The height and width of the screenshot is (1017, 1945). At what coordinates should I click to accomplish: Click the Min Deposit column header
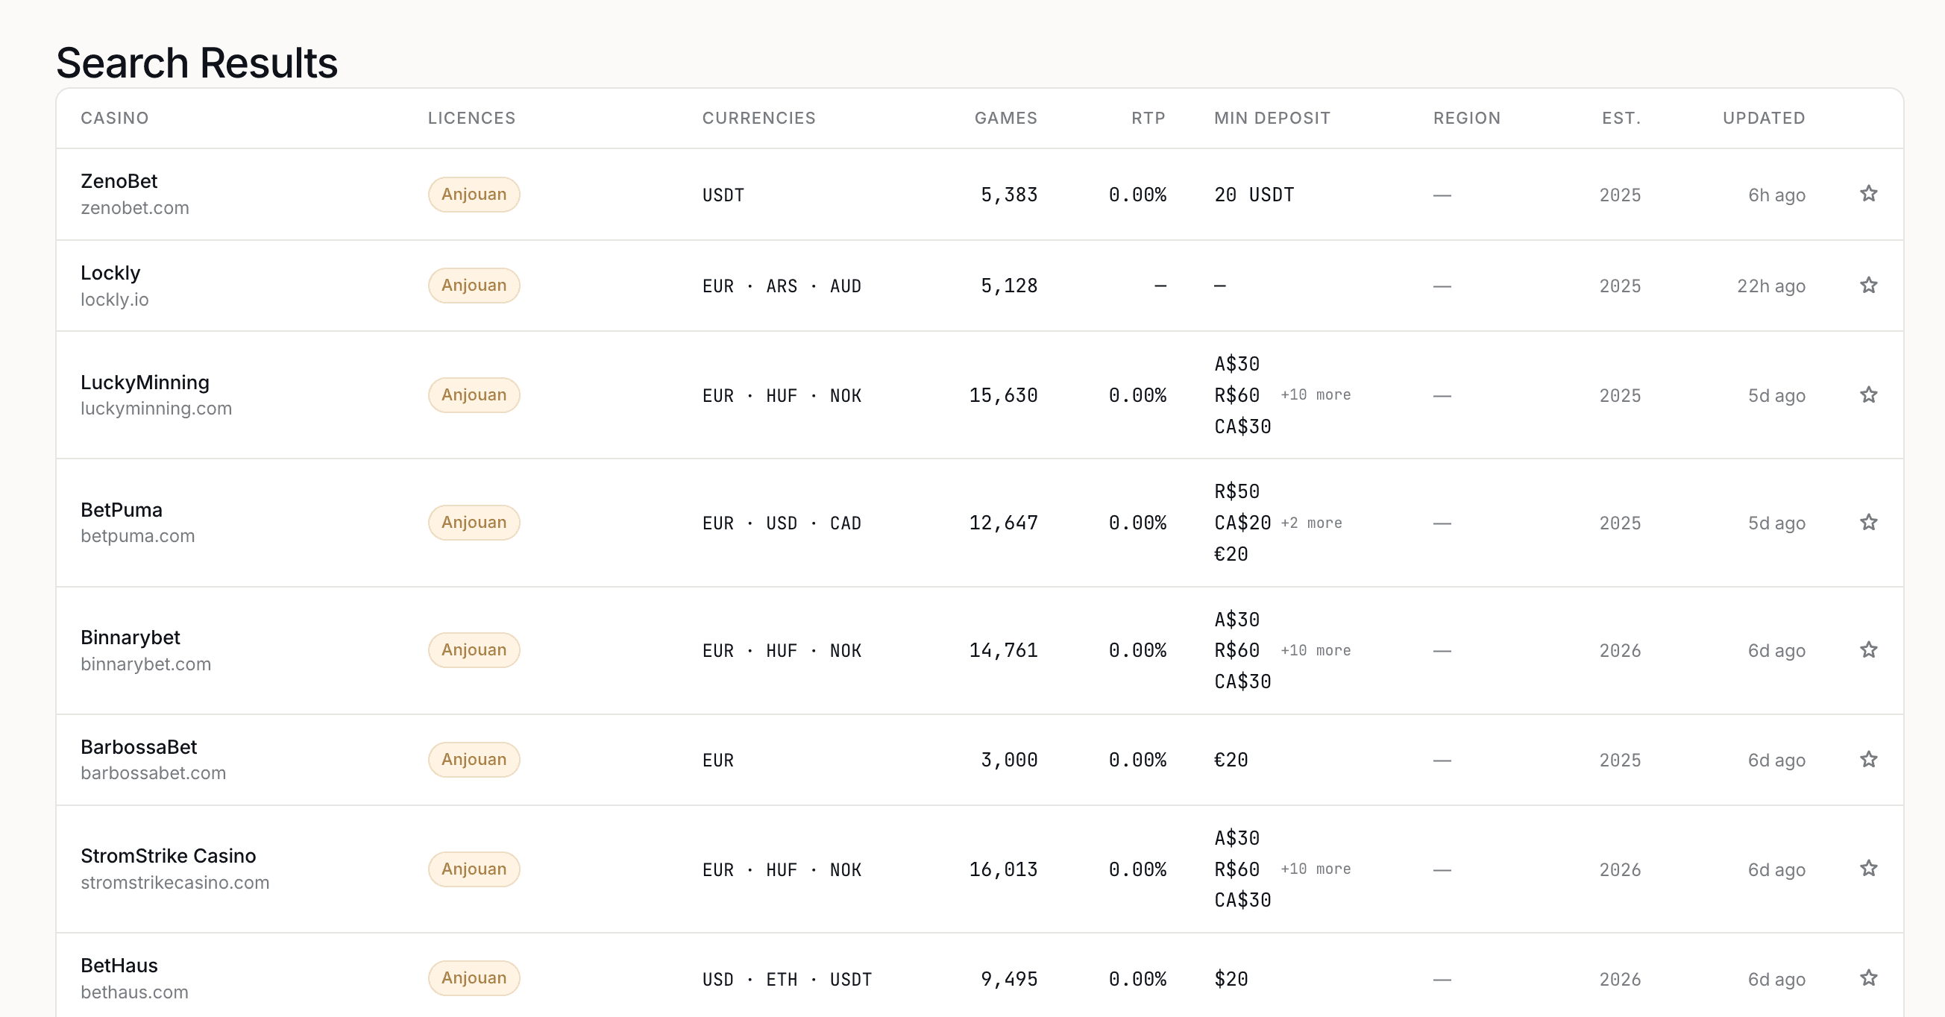(1272, 118)
